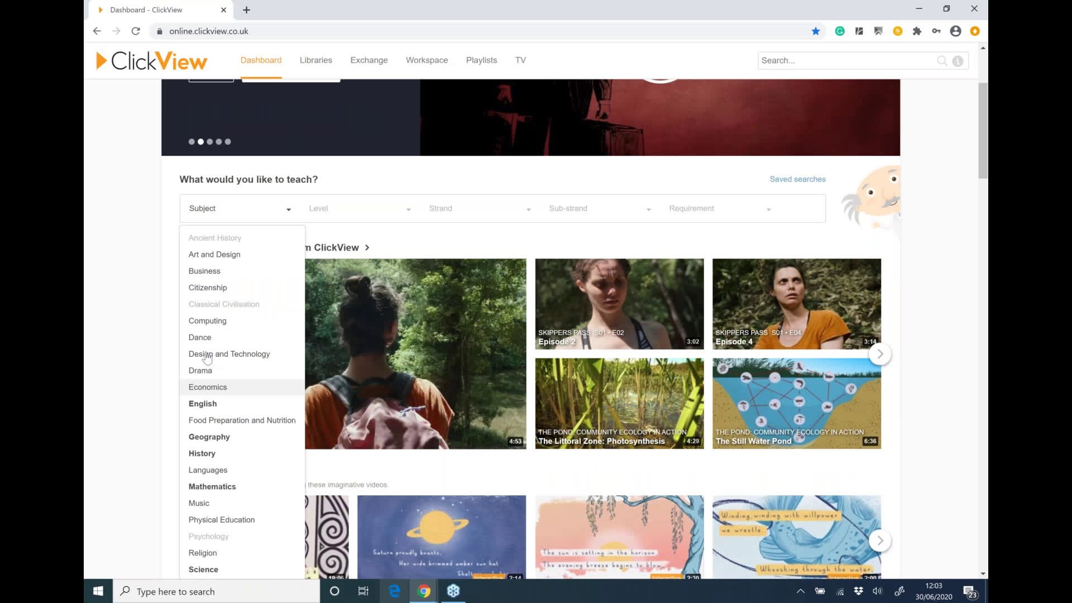Expand the Level dropdown

click(x=360, y=208)
